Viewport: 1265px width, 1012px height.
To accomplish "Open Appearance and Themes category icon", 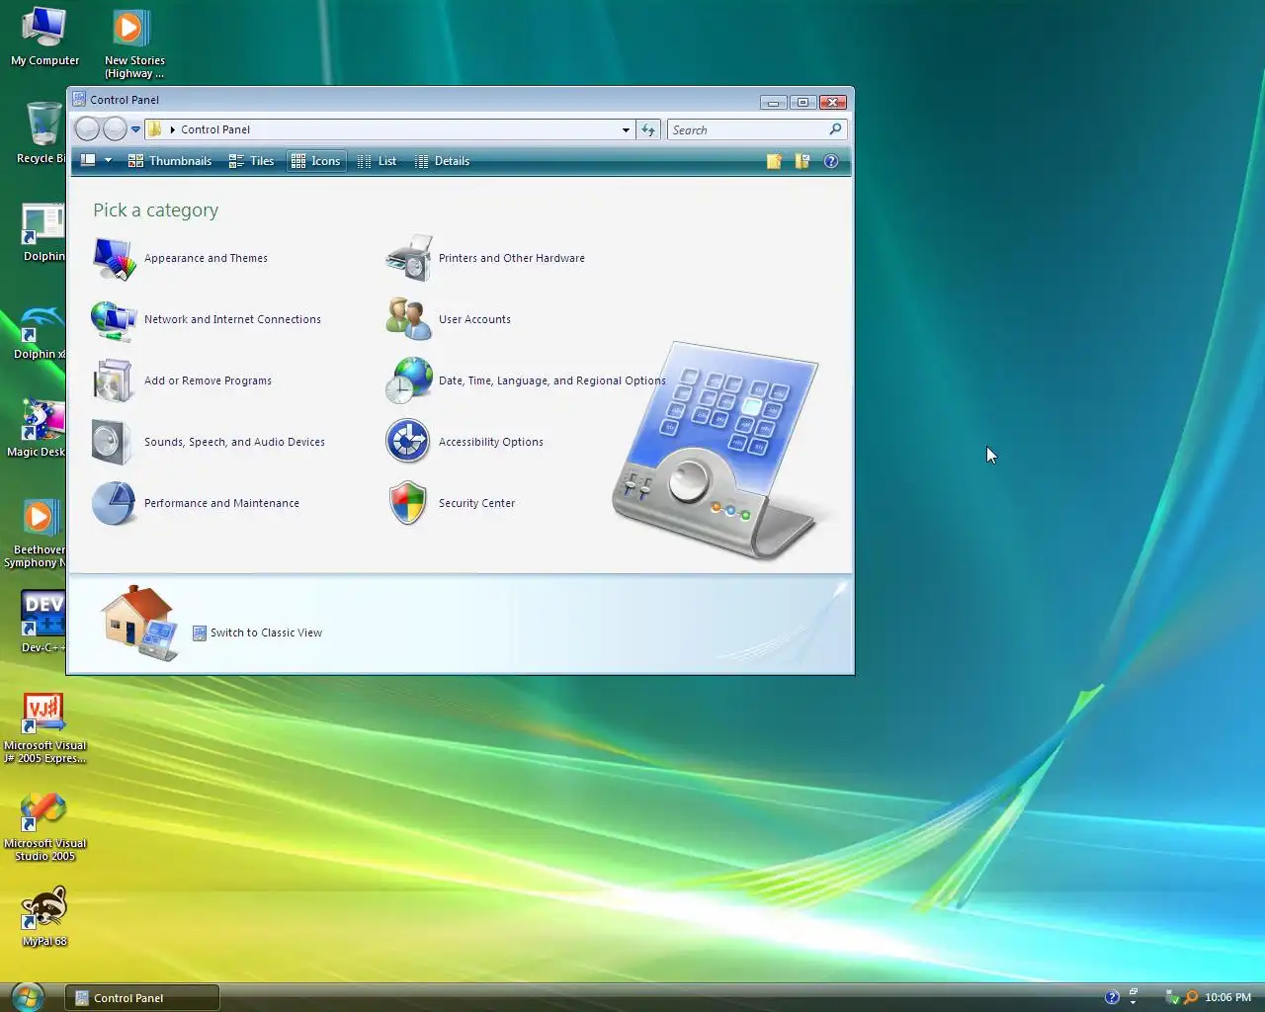I will click(x=114, y=258).
